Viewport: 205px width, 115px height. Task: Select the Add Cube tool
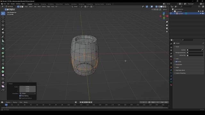[3, 45]
